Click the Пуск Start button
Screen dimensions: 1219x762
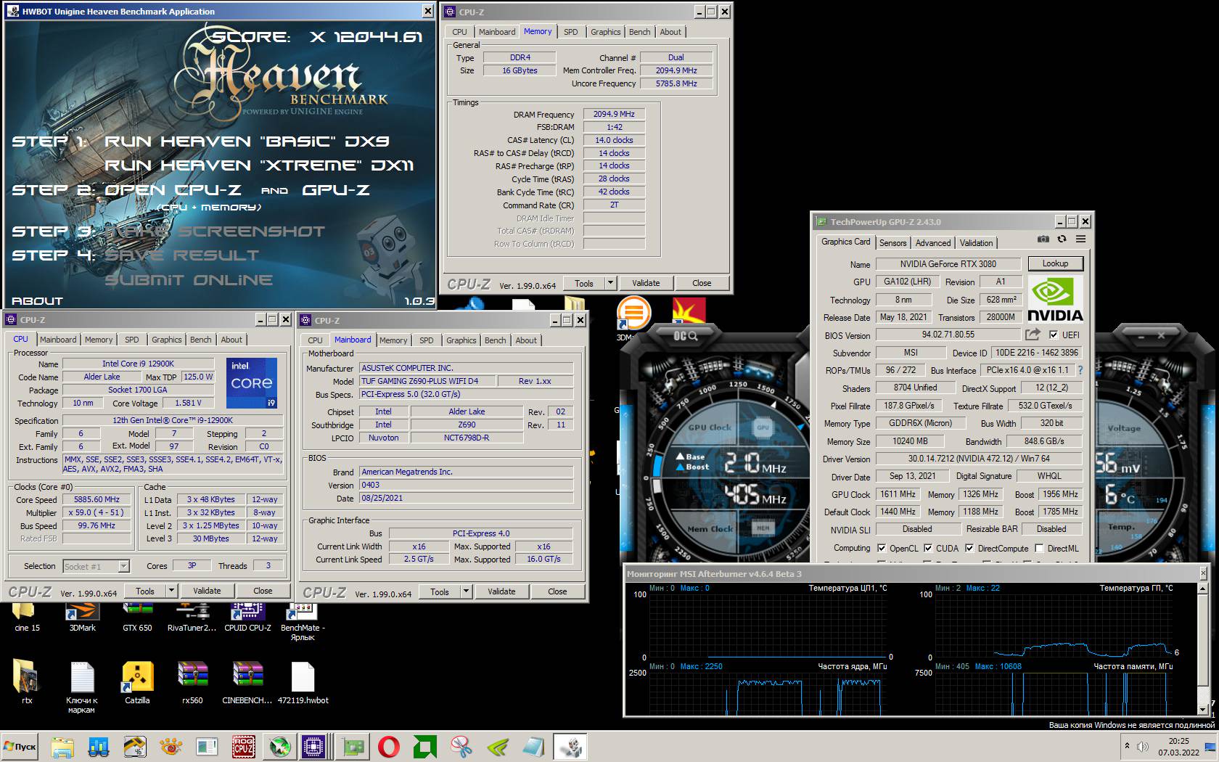(20, 746)
